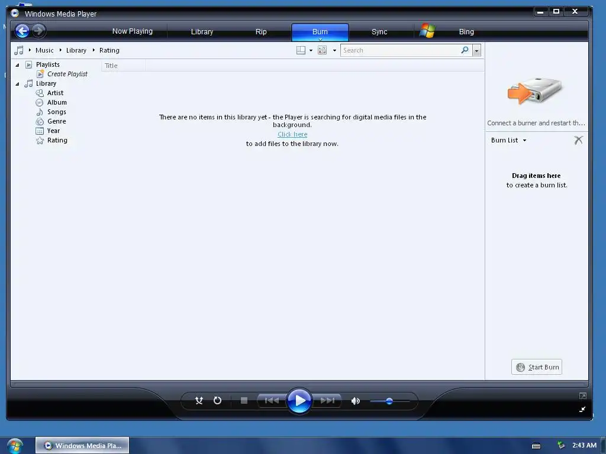Open the Library tab
The image size is (606, 454).
[202, 32]
